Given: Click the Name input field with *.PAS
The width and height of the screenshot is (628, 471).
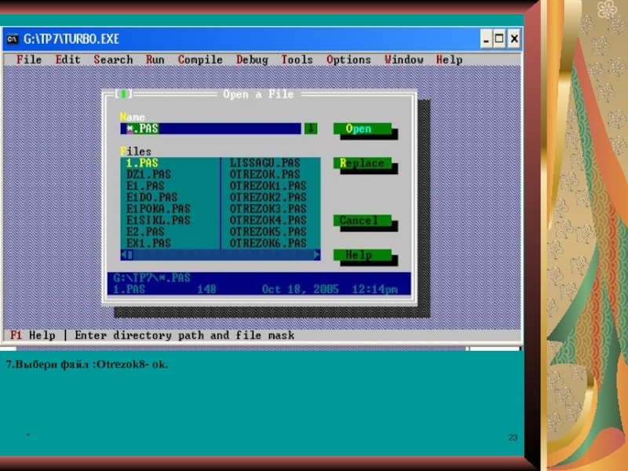Looking at the screenshot, I should coord(210,129).
